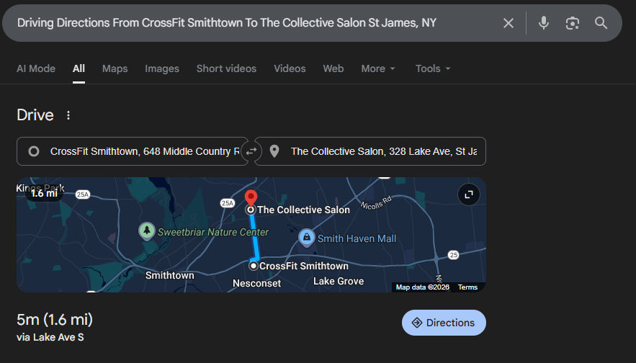The height and width of the screenshot is (363, 636).
Task: Open the Tools dropdown
Action: pos(433,68)
